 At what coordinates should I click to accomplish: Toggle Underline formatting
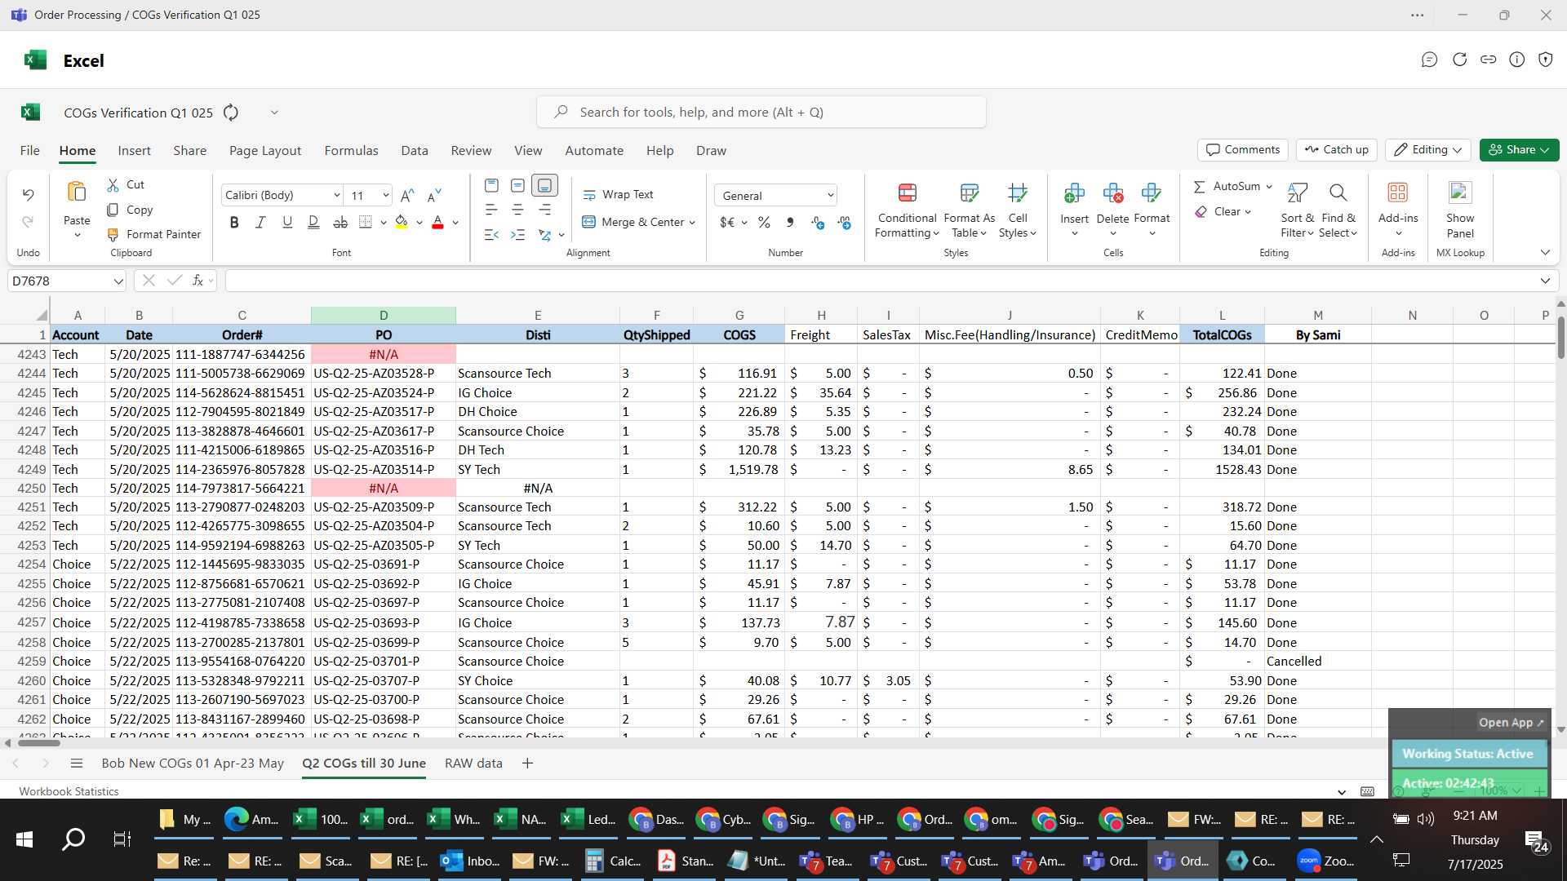tap(287, 222)
